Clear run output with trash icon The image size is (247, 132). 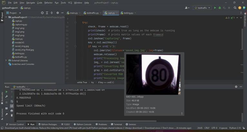point(12,115)
